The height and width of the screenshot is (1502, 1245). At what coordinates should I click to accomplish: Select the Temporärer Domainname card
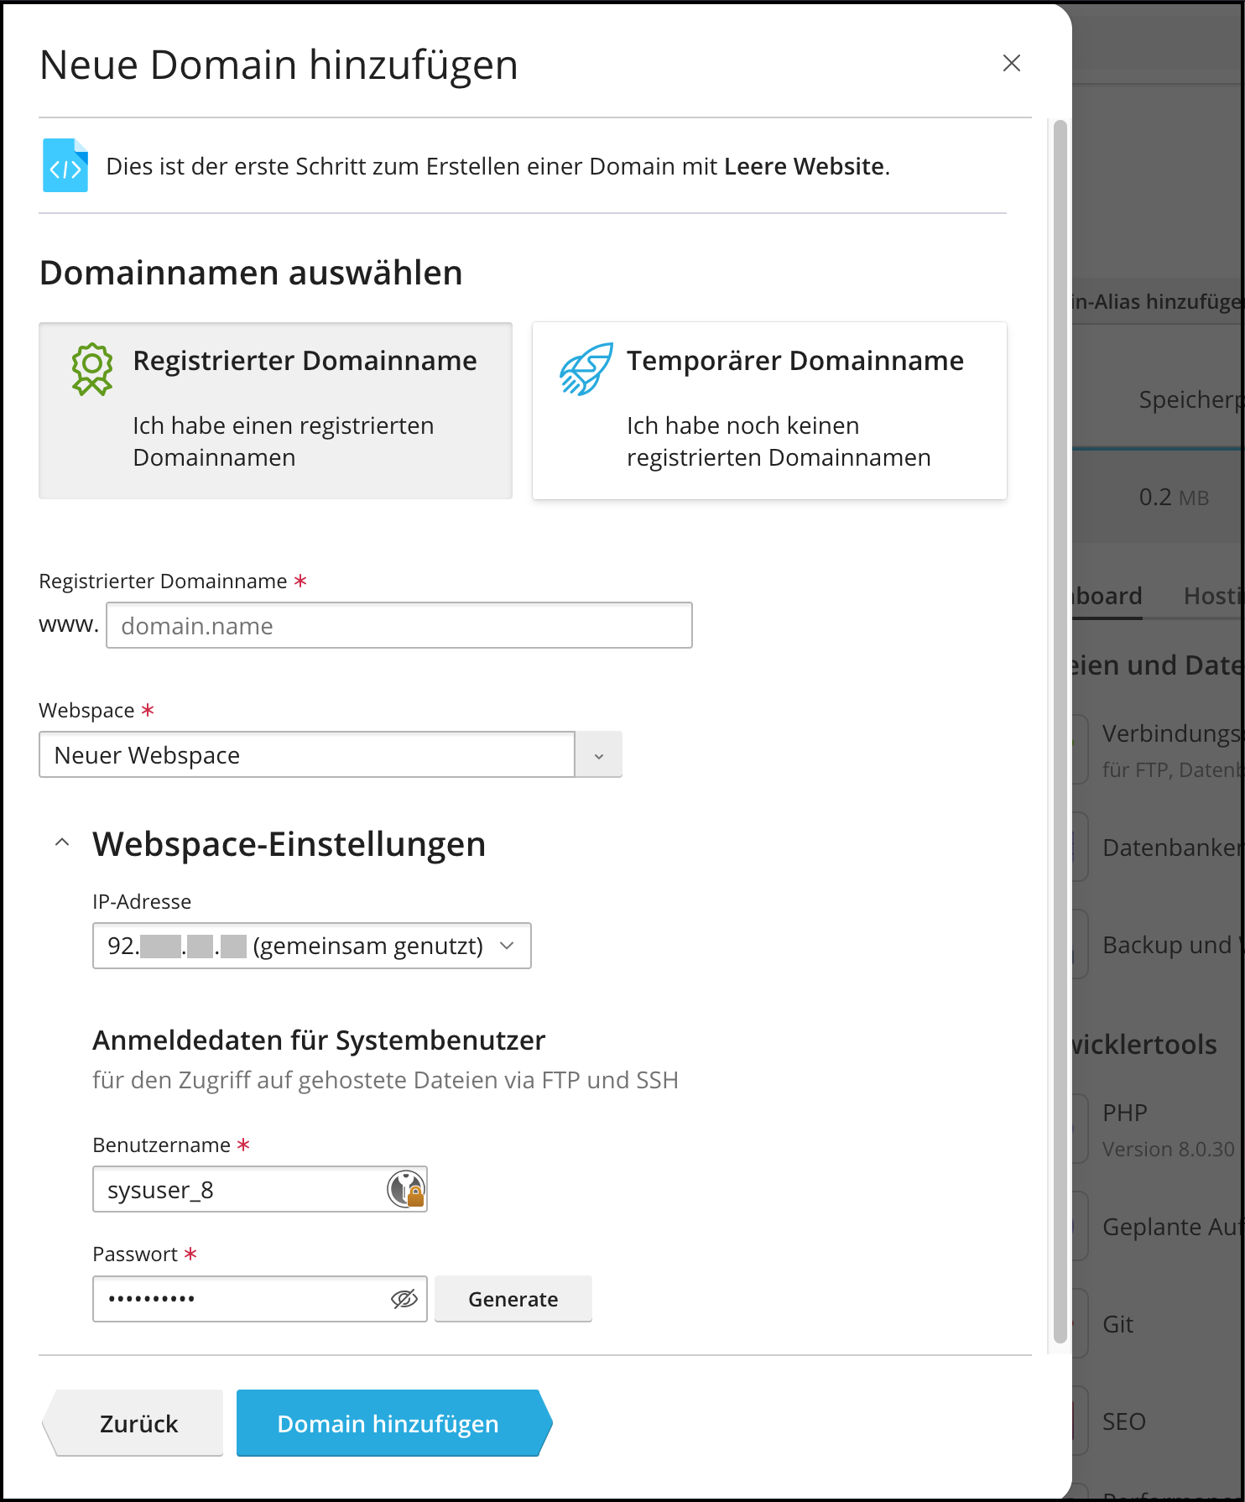(769, 410)
